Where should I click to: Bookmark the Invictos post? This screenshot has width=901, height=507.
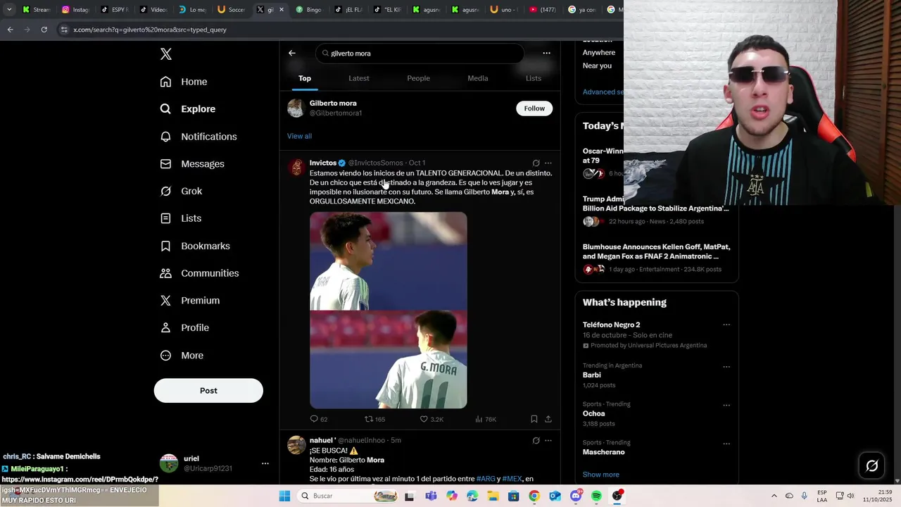click(x=534, y=419)
